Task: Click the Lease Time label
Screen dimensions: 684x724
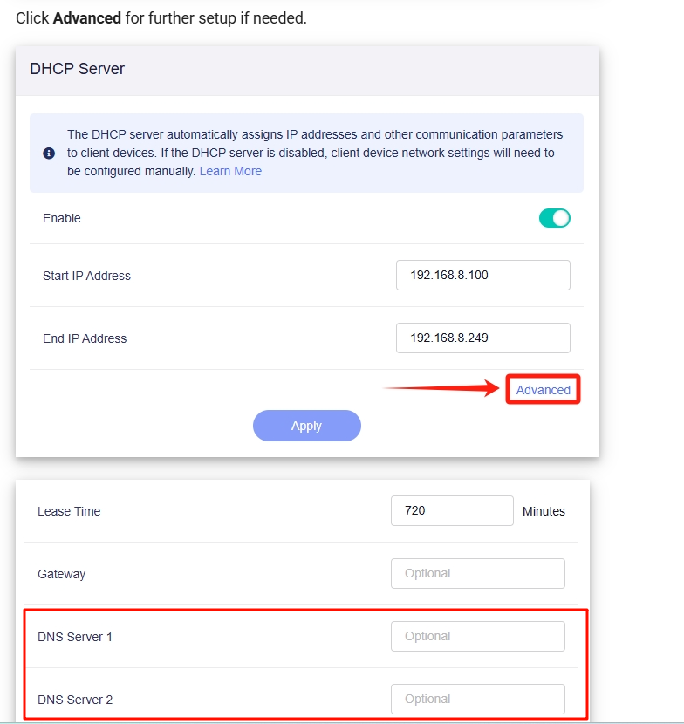Action: tap(69, 511)
